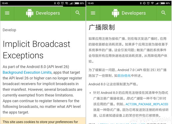This screenshot has width=172, height=124.
Task: Tap Android robot logo on left screen
Action: point(29,13)
